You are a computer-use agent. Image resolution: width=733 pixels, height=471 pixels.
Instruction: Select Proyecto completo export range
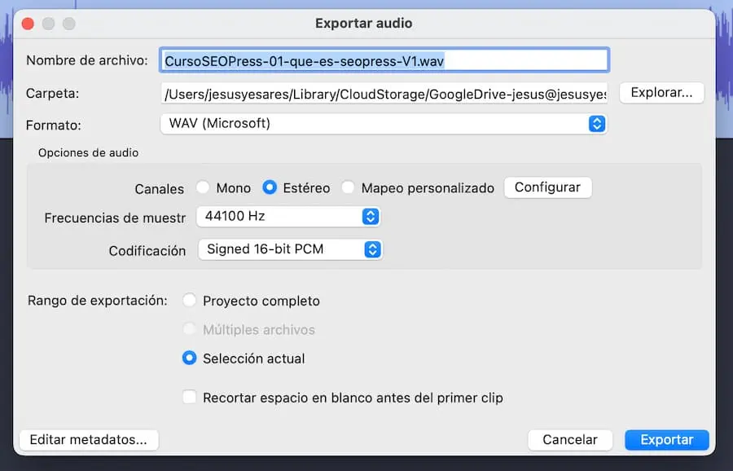(190, 301)
